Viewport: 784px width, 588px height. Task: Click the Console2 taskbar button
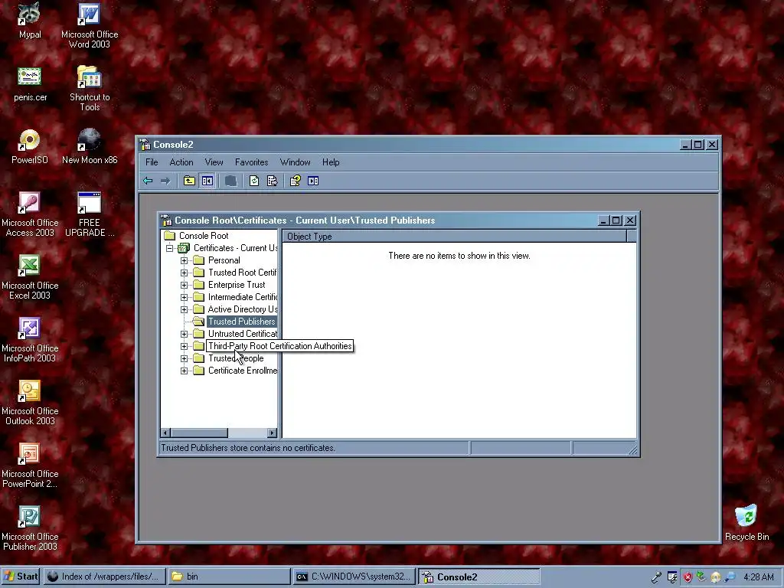(479, 577)
